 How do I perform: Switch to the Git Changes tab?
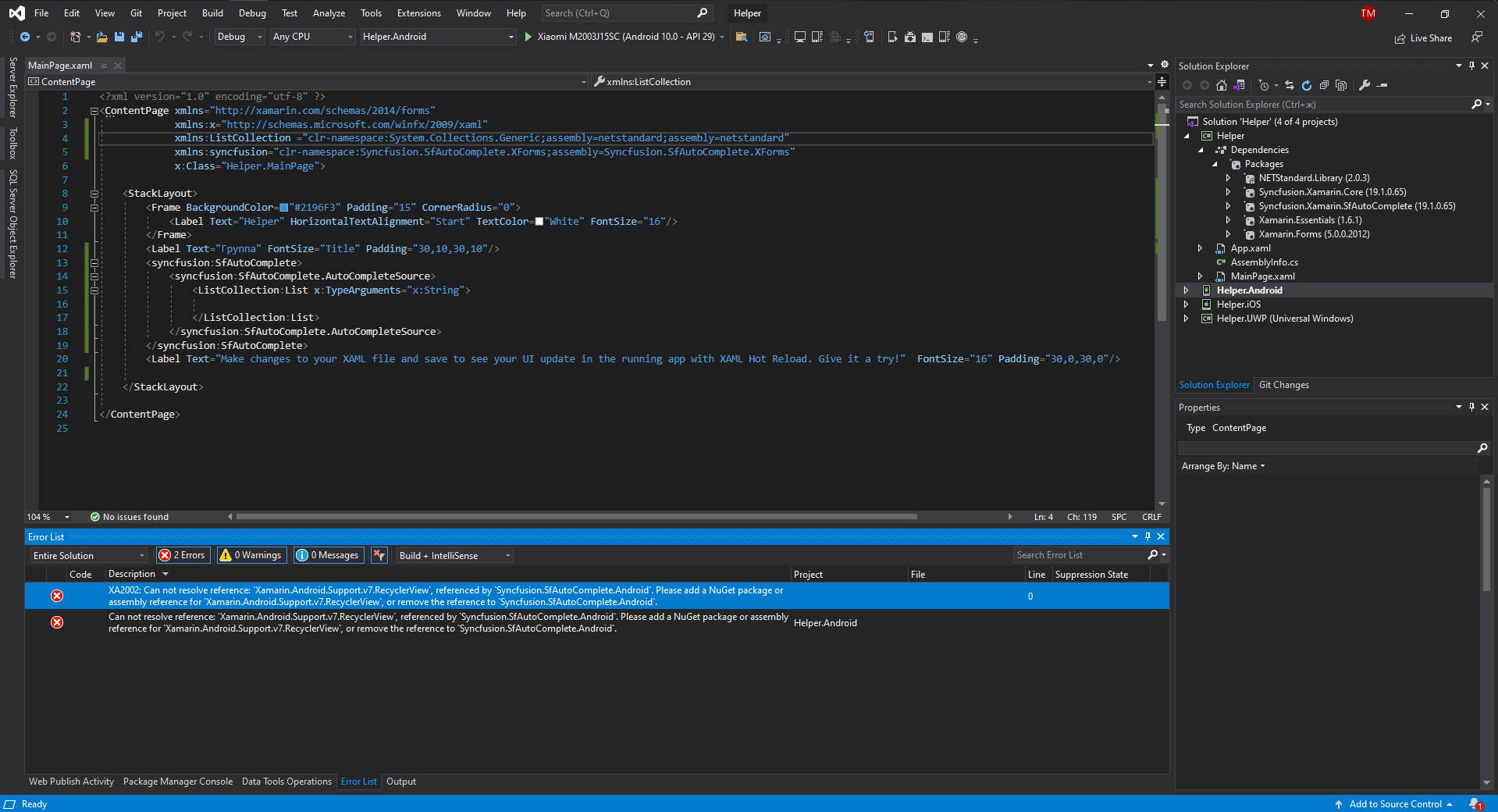tap(1284, 385)
